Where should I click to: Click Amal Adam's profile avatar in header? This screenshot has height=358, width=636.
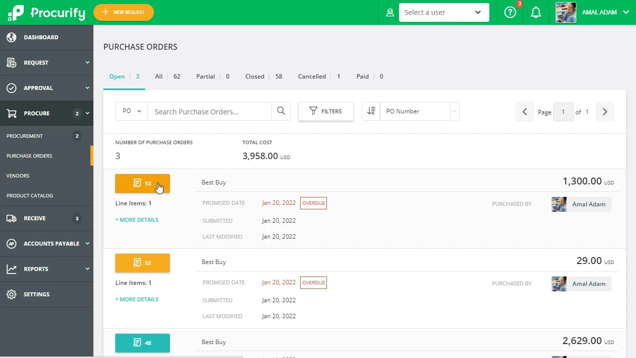565,12
